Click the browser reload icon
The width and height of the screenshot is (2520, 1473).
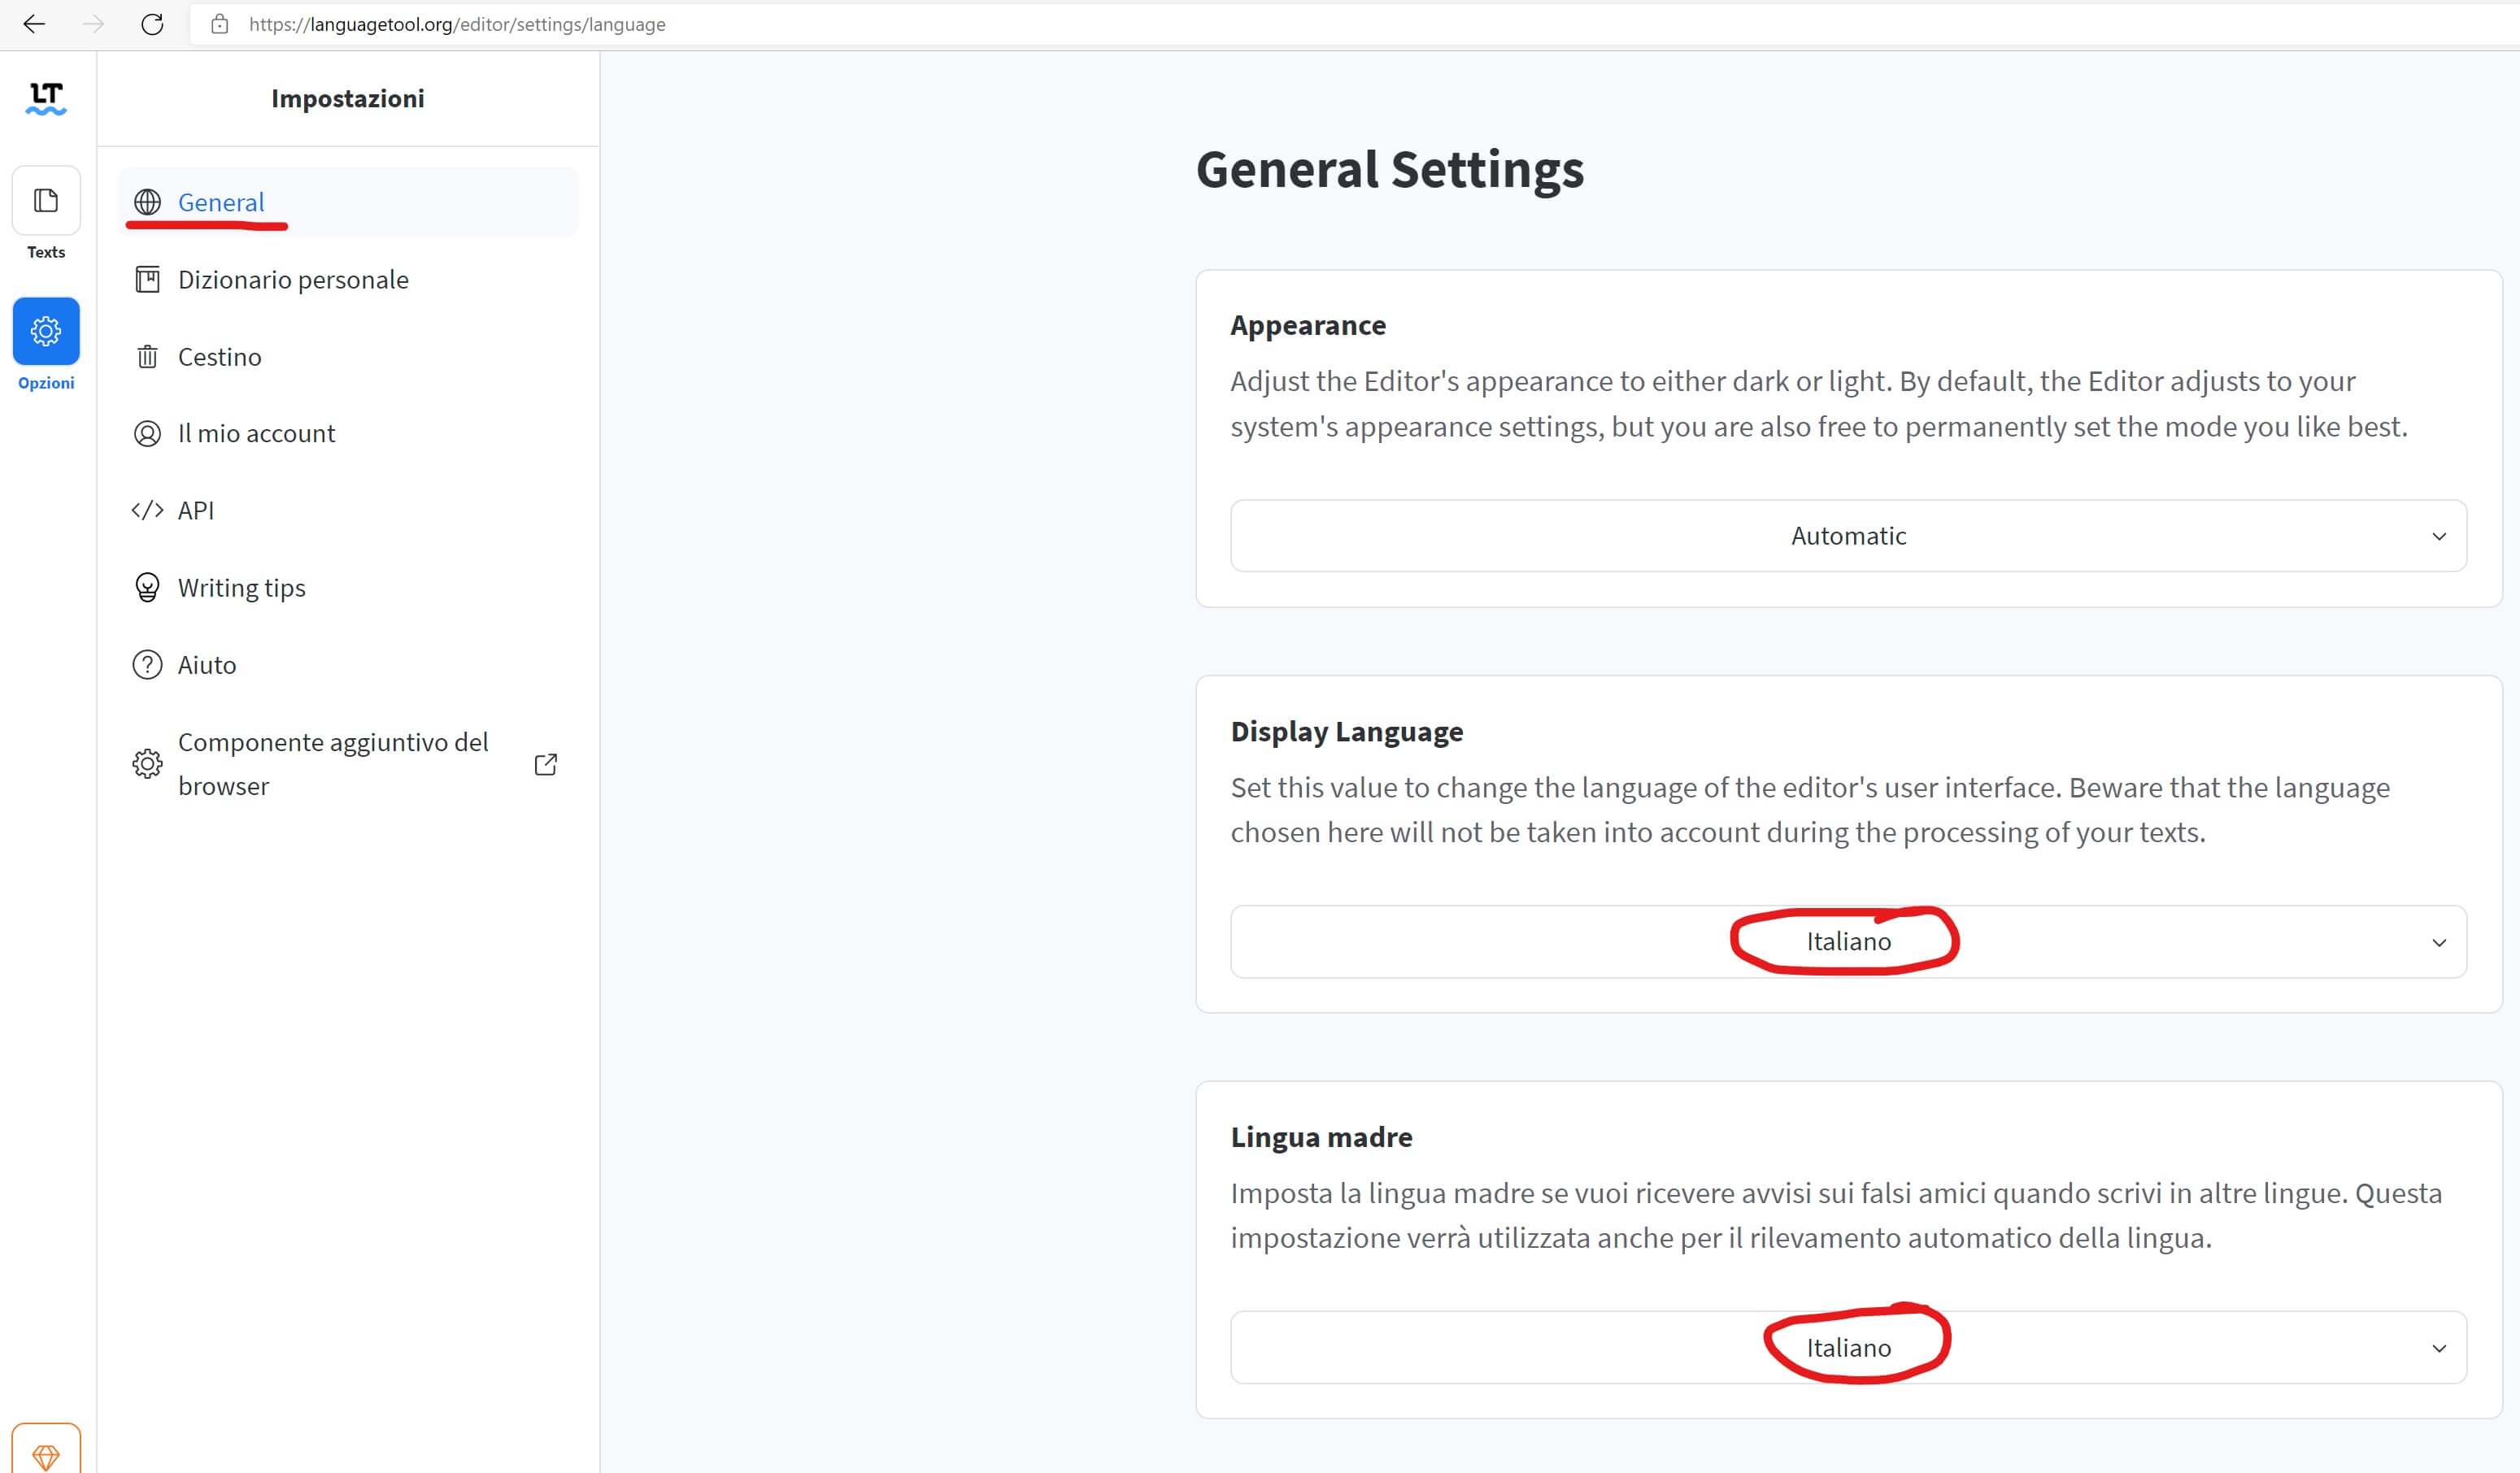click(152, 24)
